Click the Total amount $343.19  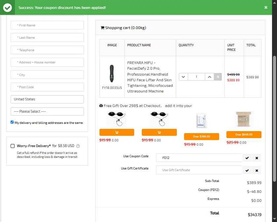[255, 215]
